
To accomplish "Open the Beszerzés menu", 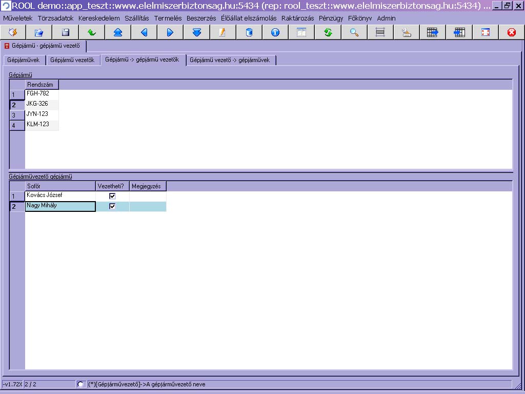I will pyautogui.click(x=201, y=18).
